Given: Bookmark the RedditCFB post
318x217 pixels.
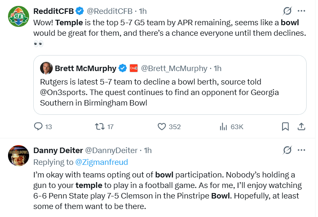Looking at the screenshot, I should click(x=285, y=127).
